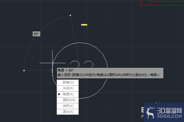This screenshot has height=122, width=184.
Task: Choose 半径(R) from the option list
Action: pyautogui.click(x=68, y=88)
